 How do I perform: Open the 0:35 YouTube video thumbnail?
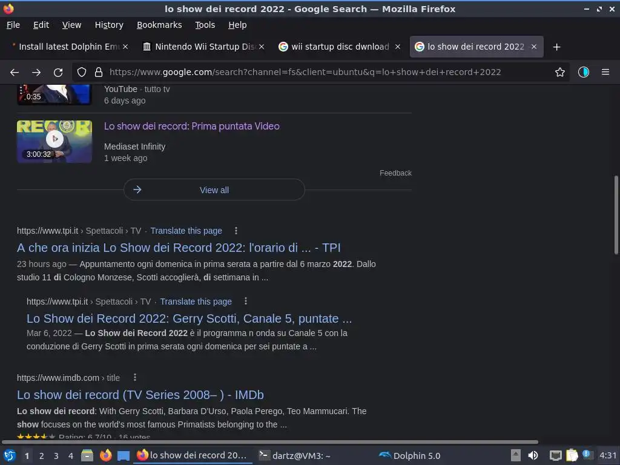pos(54,94)
